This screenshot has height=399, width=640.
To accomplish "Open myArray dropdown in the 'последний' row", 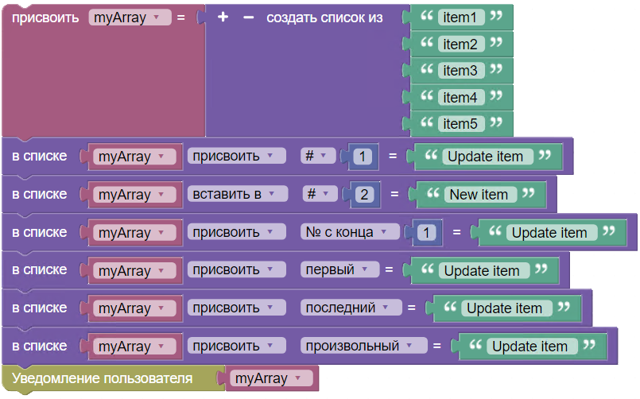I will tap(134, 308).
